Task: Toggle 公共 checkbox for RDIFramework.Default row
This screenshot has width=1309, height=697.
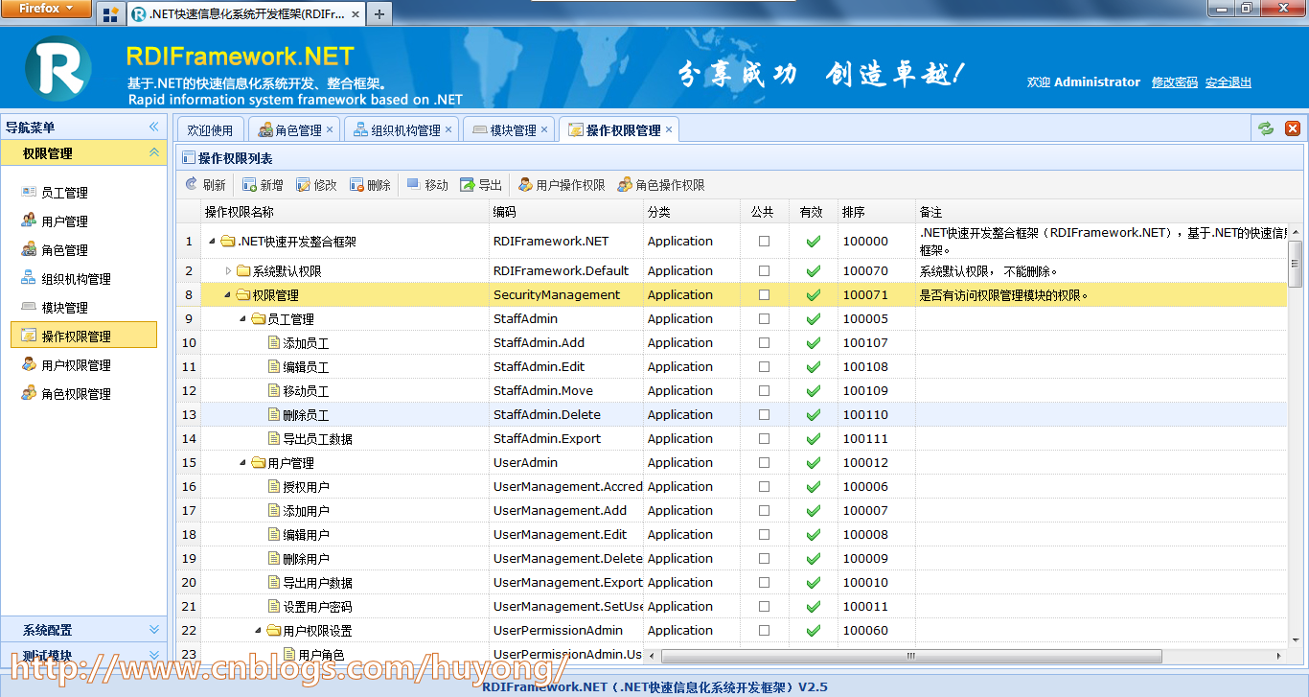Action: coord(764,271)
